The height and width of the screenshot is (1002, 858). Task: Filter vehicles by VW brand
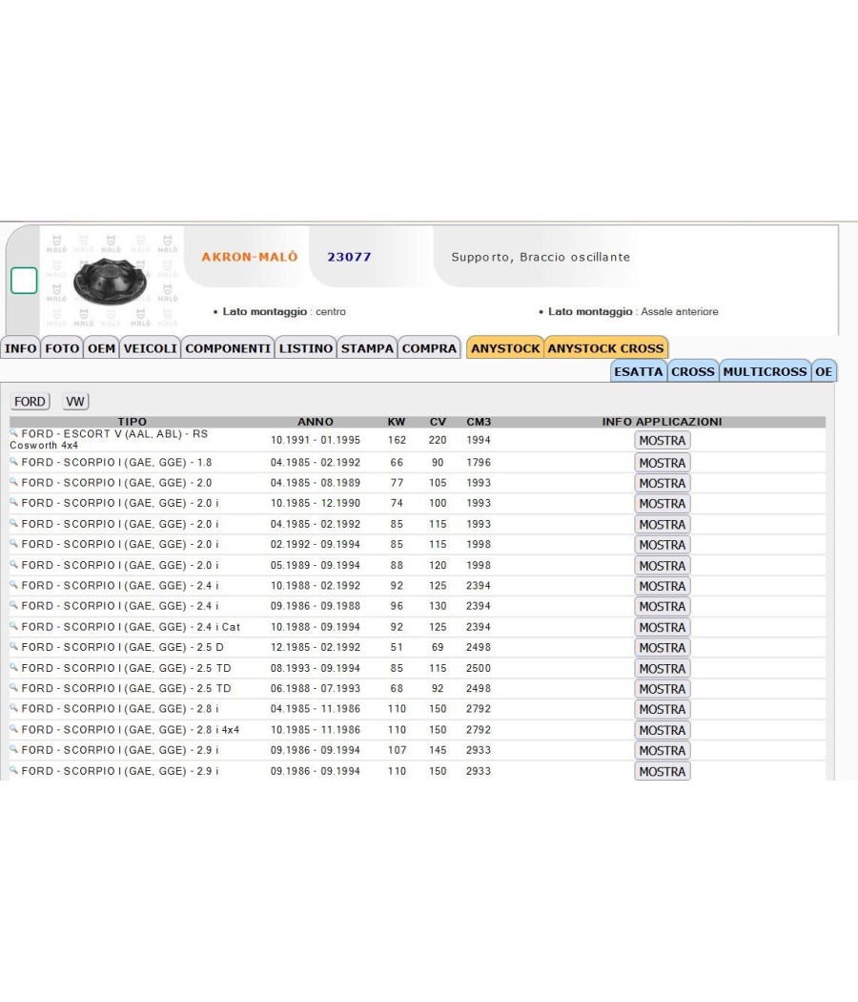click(x=74, y=402)
